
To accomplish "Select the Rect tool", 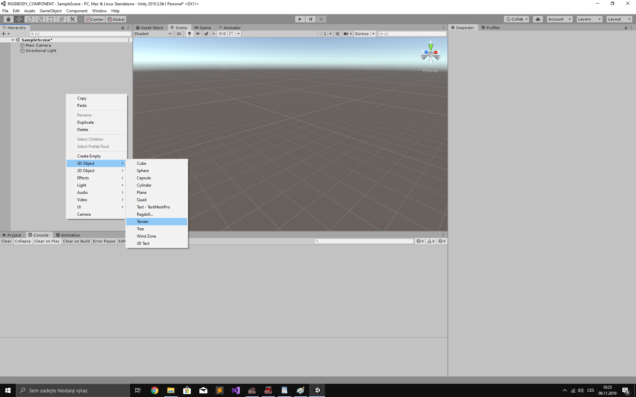I will tap(51, 19).
